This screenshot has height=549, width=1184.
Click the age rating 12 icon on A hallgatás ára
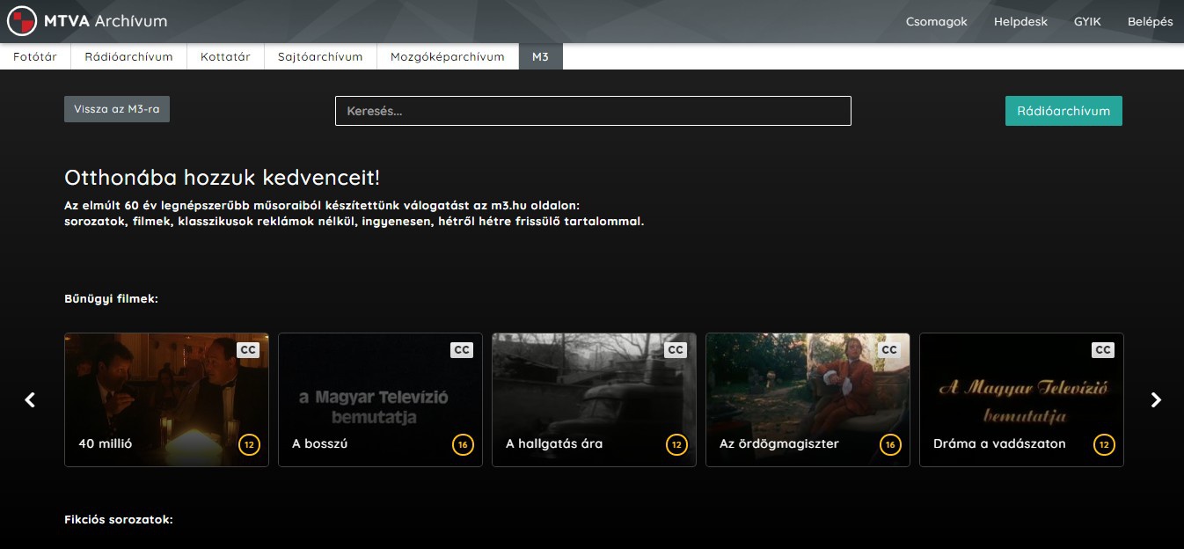pos(676,445)
